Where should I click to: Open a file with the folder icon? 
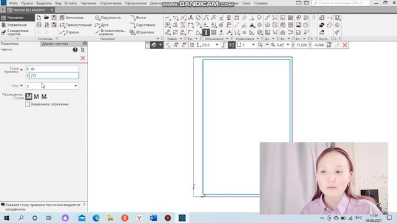click(x=47, y=17)
